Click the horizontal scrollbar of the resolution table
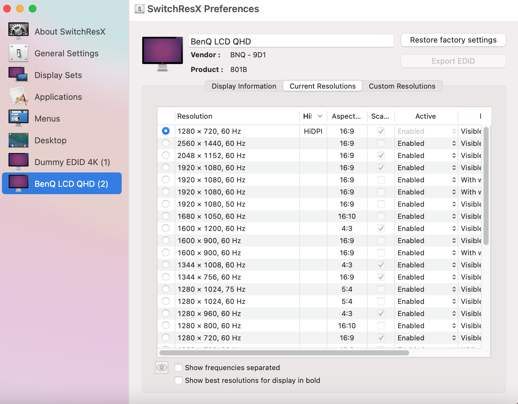This screenshot has width=518, height=404. click(284, 353)
